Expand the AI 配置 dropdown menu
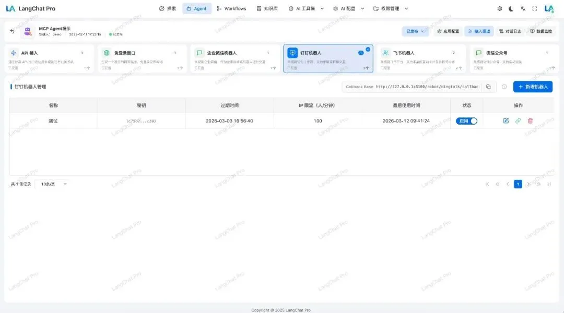 click(348, 9)
